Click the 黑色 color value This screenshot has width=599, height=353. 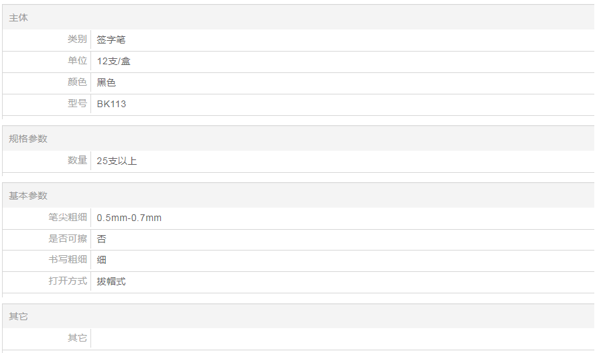[106, 83]
